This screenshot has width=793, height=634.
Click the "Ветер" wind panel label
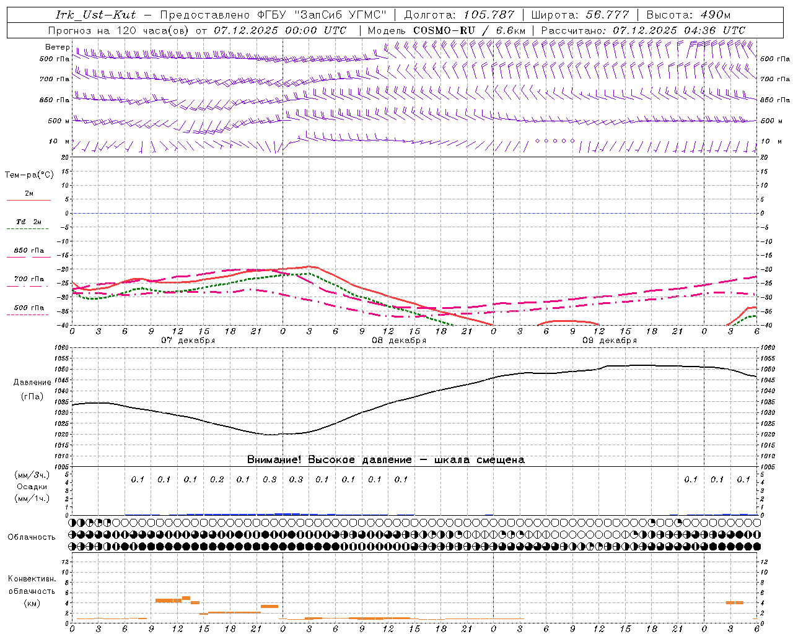click(x=58, y=47)
